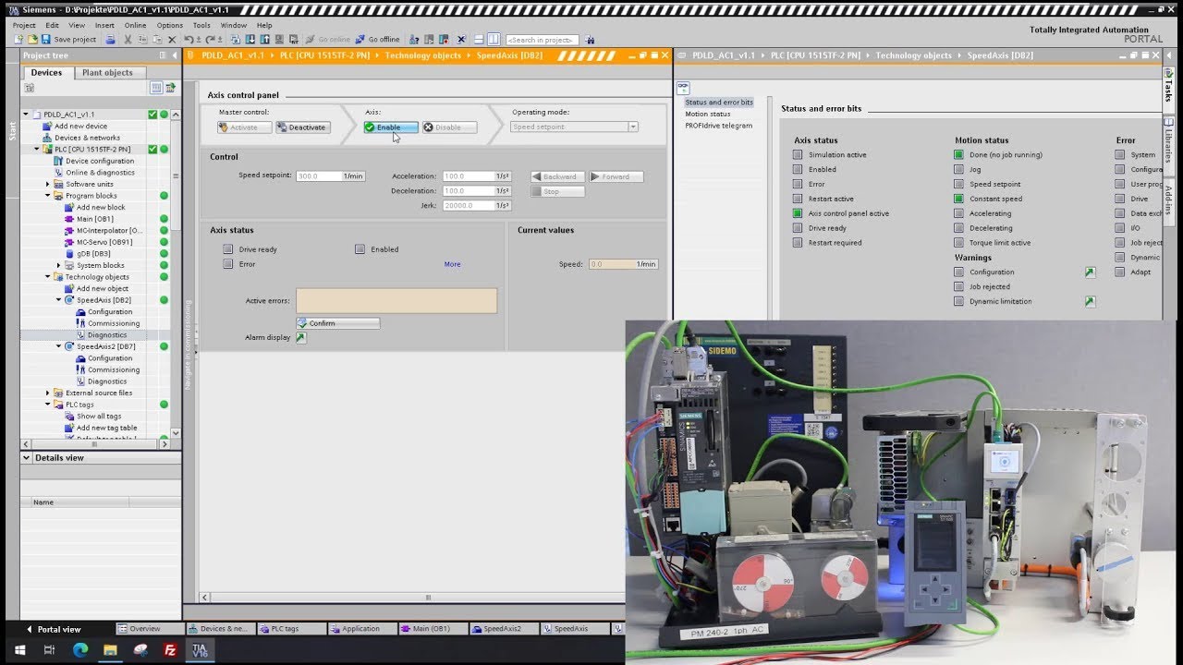Open the Online menu

coord(135,25)
